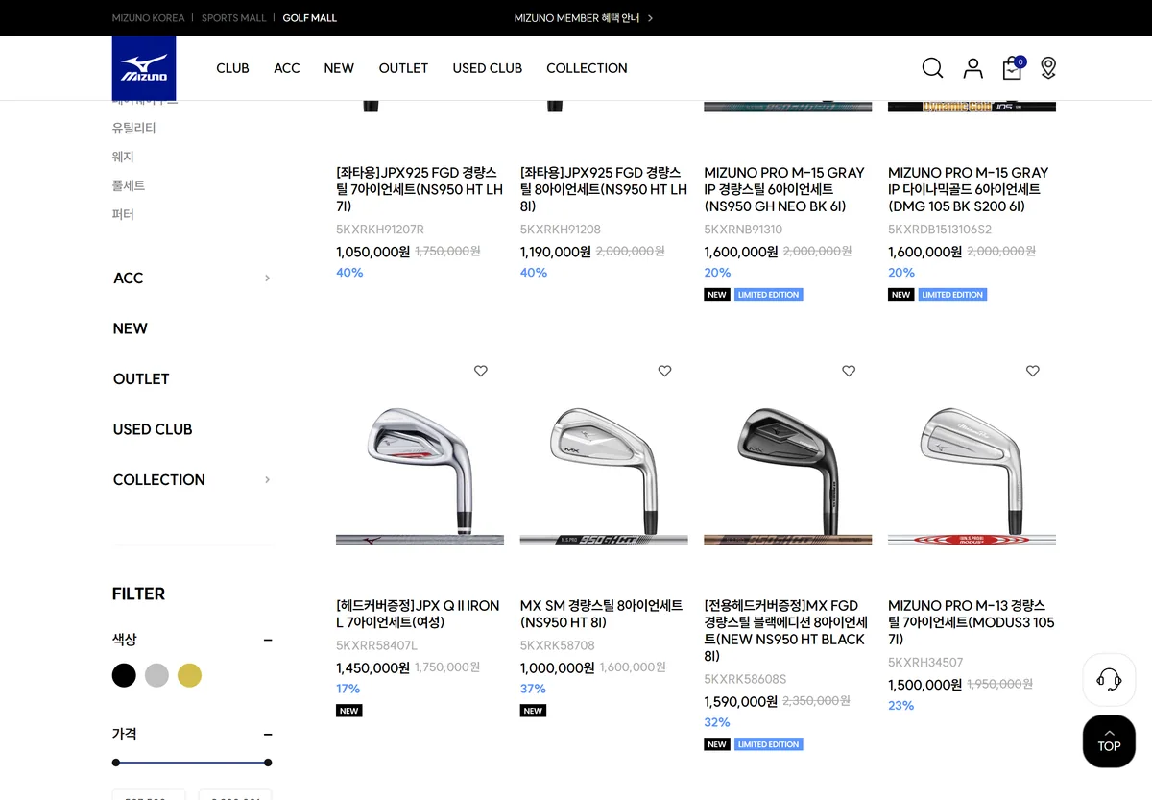
Task: Wishlist the MIZUNO PRO M-13 set
Action: coord(1033,371)
